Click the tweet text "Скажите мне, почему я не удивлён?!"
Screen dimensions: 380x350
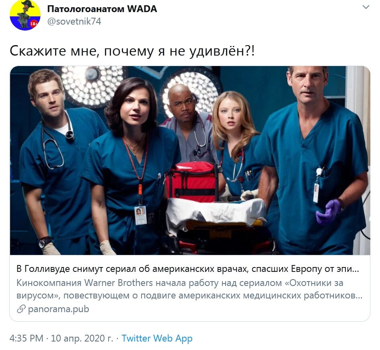pos(132,51)
